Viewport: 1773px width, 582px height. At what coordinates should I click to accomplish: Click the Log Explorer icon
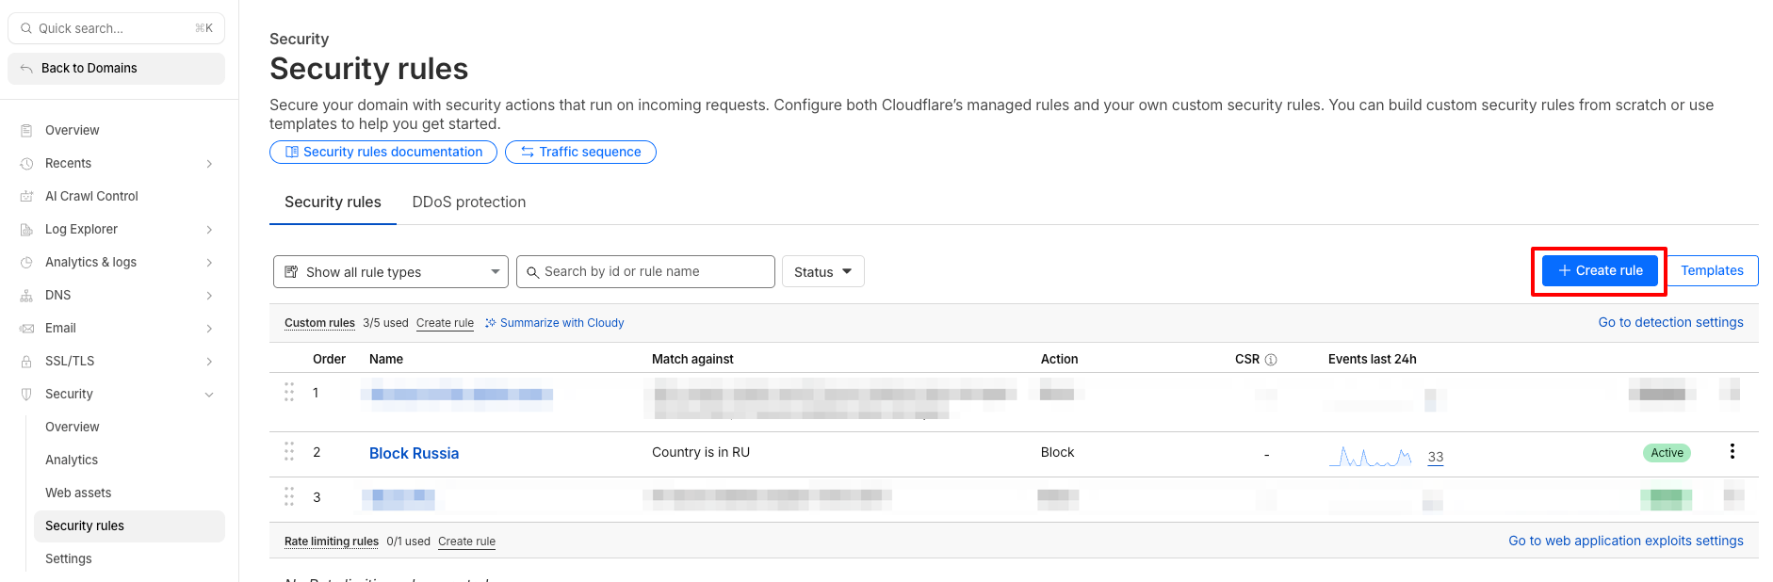point(26,229)
